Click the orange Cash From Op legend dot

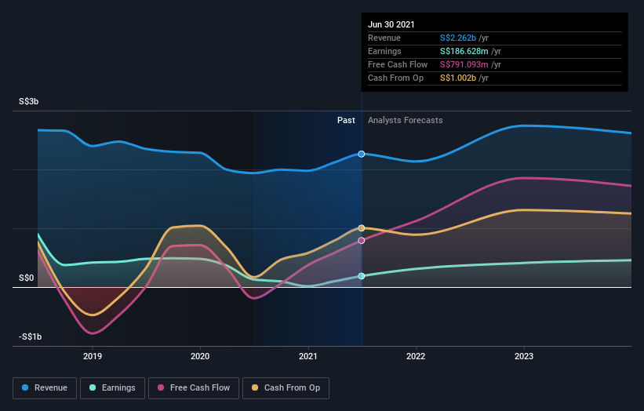coord(255,387)
